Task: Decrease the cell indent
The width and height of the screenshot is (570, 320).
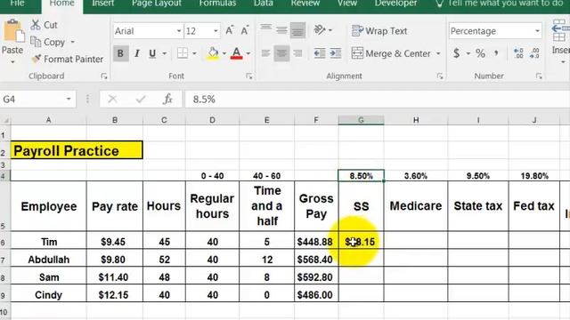Action: coord(320,53)
